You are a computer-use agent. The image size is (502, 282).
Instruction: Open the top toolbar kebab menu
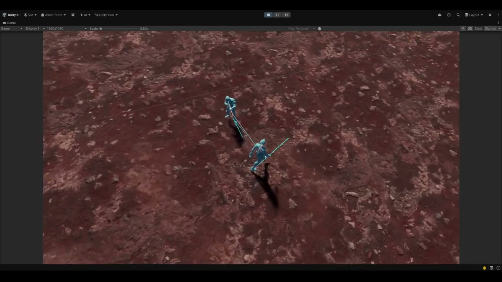[x=498, y=15]
